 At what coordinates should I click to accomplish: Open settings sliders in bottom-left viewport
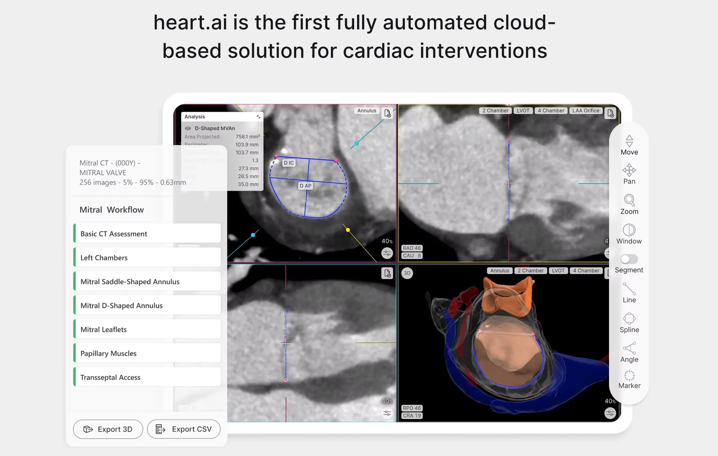[387, 413]
